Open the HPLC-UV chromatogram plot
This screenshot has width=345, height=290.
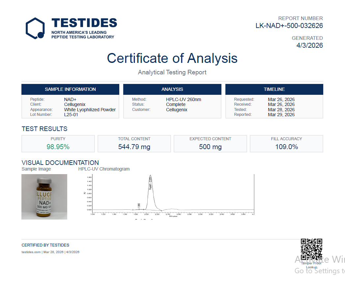coord(169,196)
